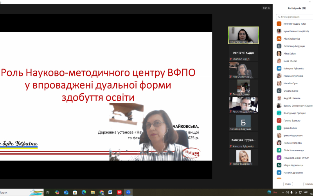This screenshot has height=196, width=313.
Task: Click Alla Chaikovska video thumbnail
Action: tap(243, 70)
